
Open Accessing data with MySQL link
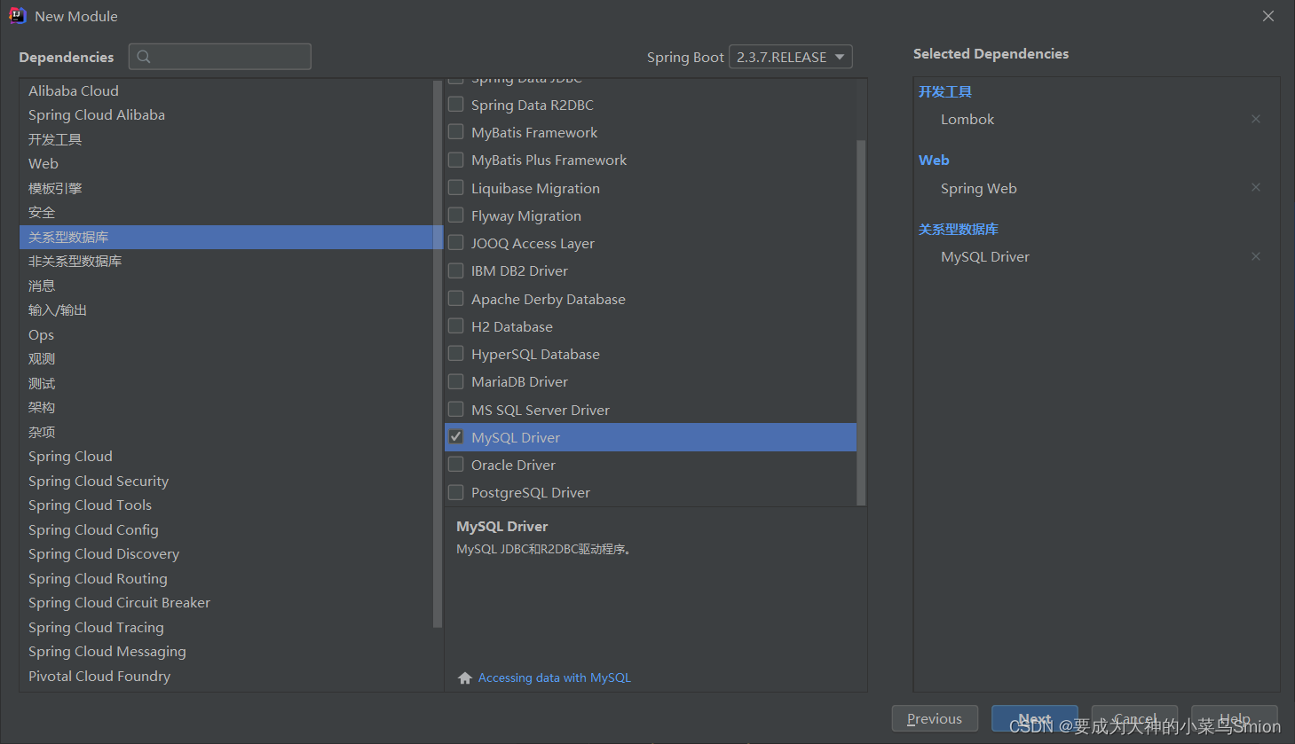tap(555, 677)
